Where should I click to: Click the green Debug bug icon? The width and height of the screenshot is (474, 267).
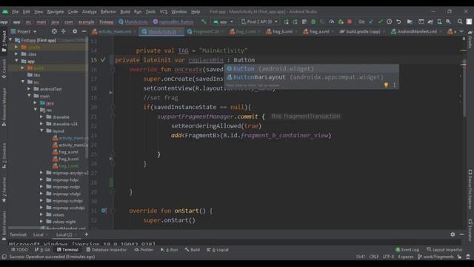coord(313,22)
